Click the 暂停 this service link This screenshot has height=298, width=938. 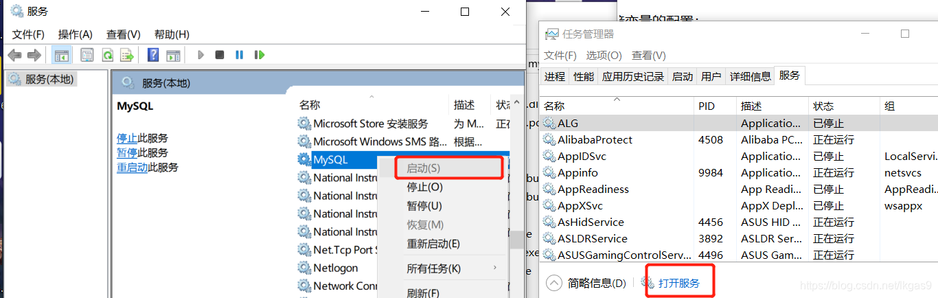point(127,152)
